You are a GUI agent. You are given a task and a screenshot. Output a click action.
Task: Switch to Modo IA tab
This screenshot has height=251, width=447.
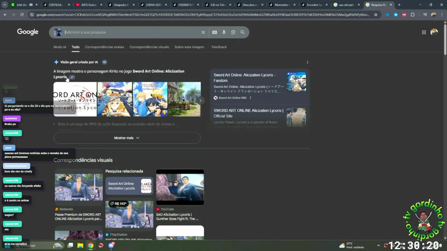(60, 47)
